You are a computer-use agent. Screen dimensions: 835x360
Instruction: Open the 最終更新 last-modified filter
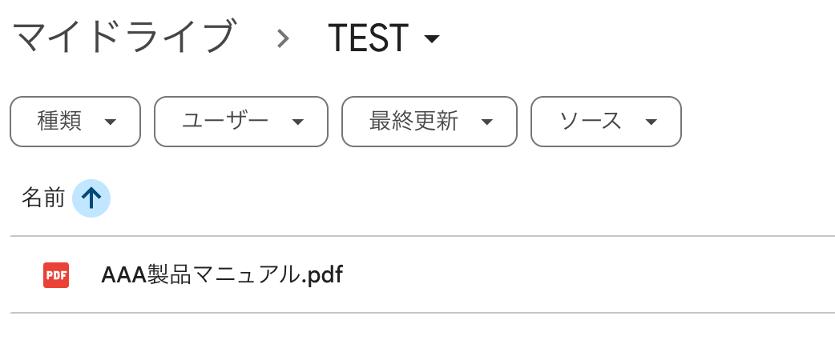[413, 122]
